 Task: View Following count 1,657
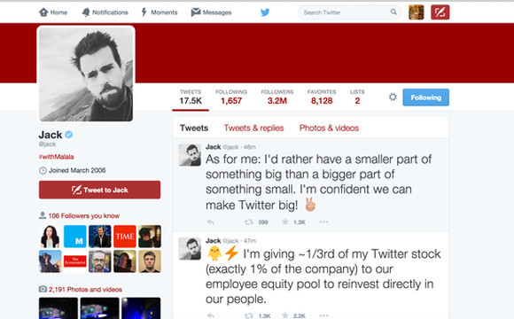click(231, 97)
